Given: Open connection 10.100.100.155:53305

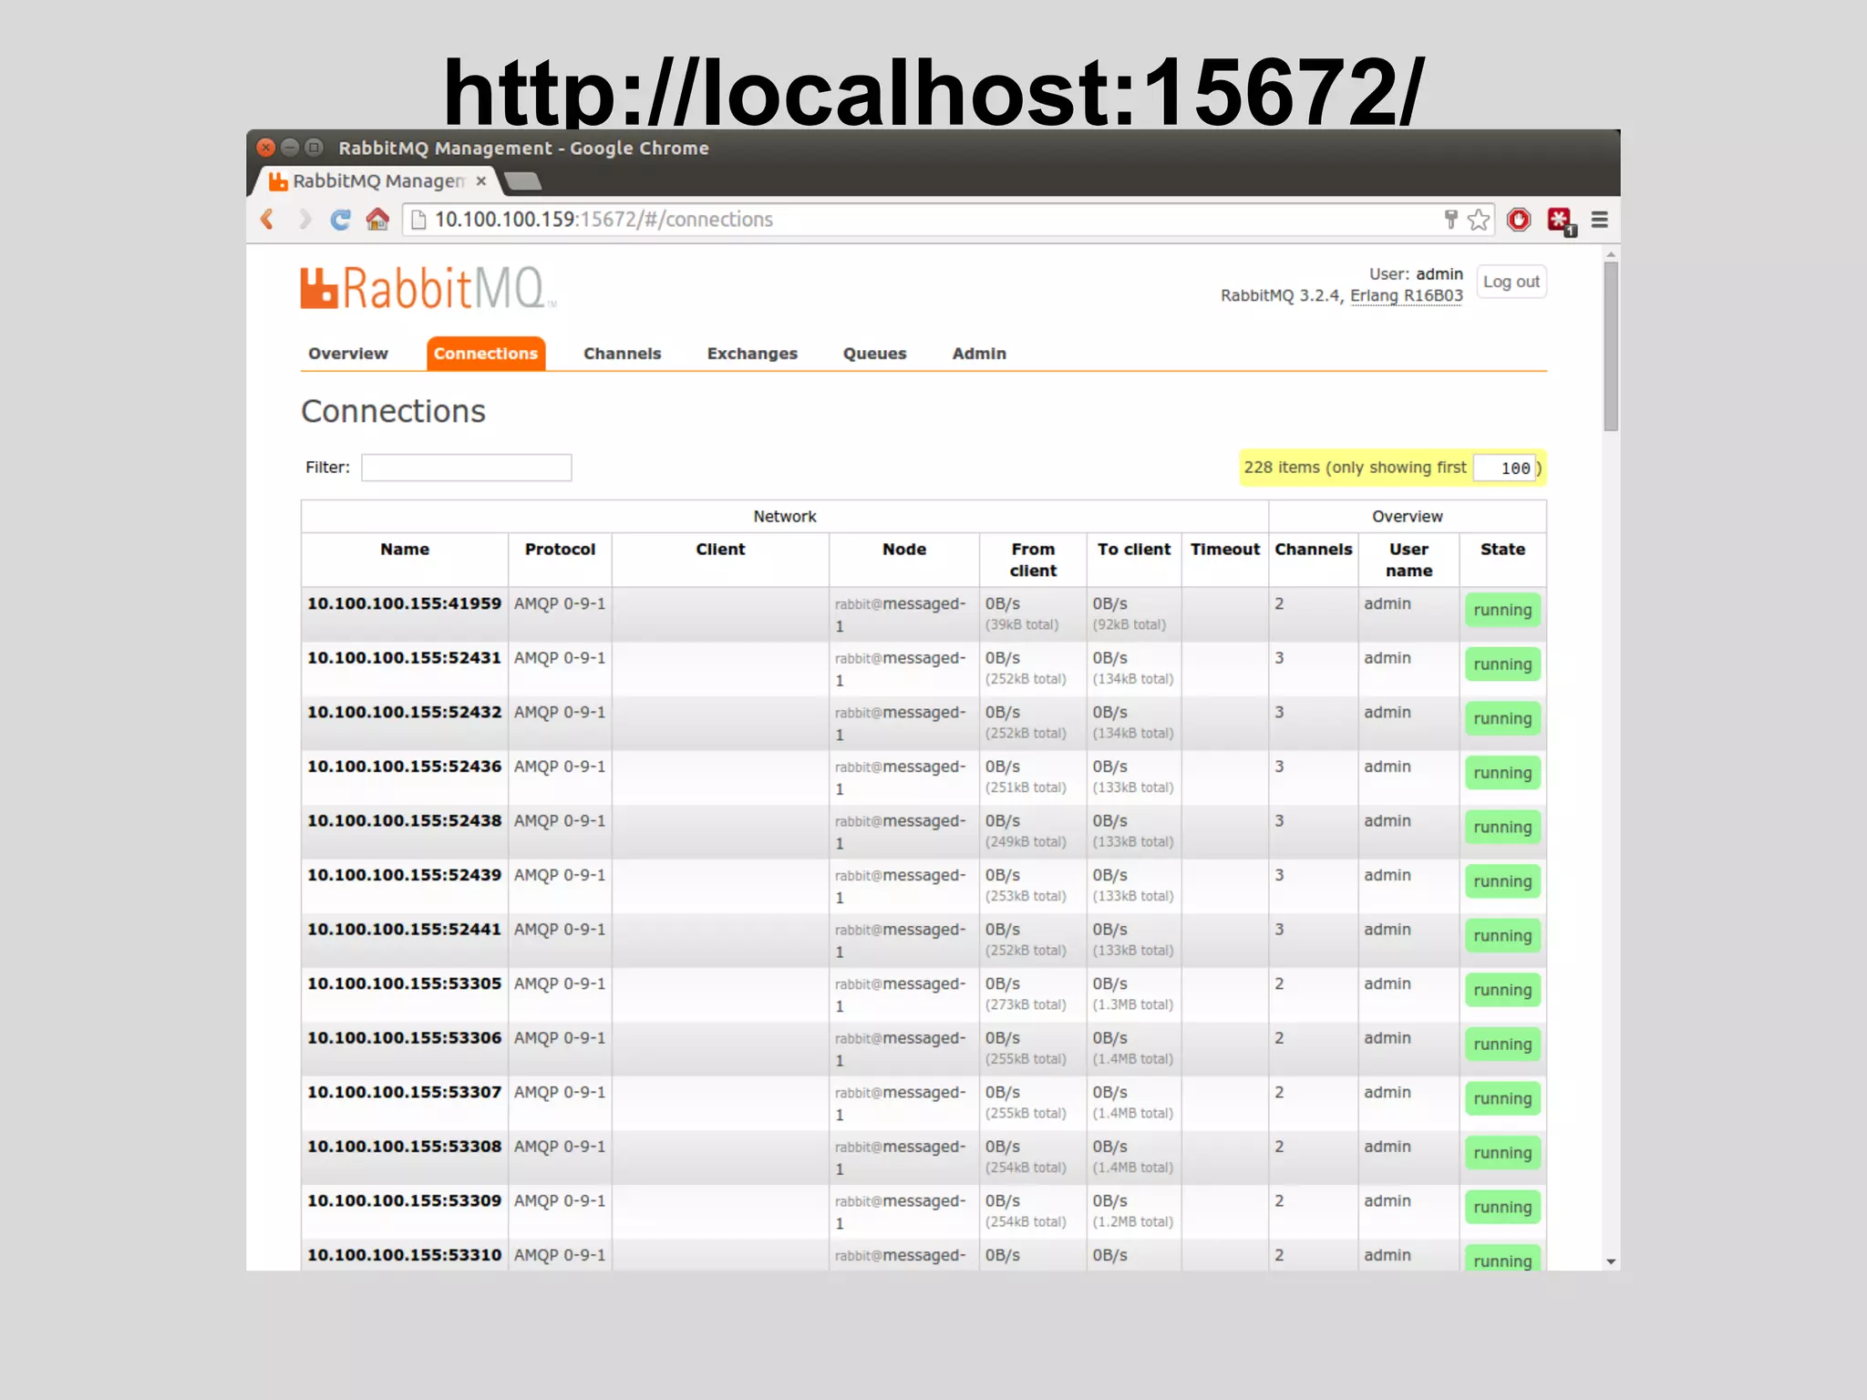Looking at the screenshot, I should point(404,983).
